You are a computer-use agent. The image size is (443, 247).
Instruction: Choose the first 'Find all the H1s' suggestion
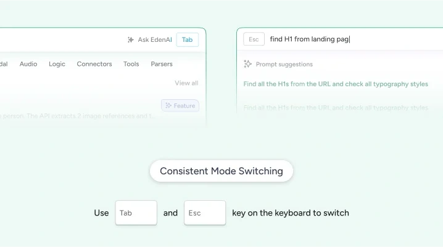click(x=335, y=84)
